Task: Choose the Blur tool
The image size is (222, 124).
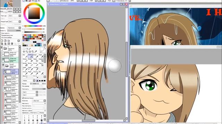Action: coord(41,73)
